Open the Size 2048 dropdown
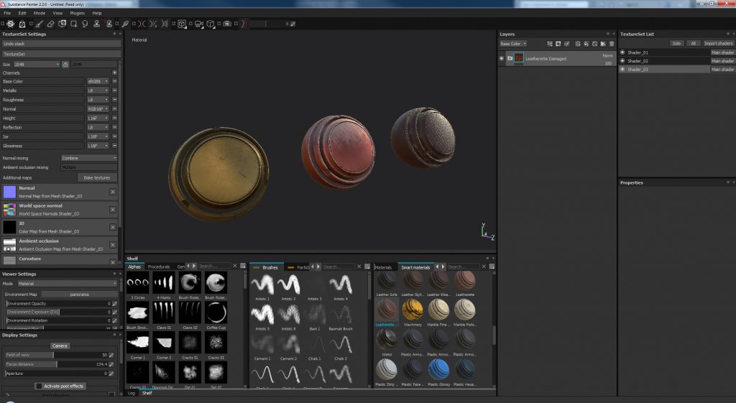This screenshot has width=736, height=403. [x=37, y=64]
